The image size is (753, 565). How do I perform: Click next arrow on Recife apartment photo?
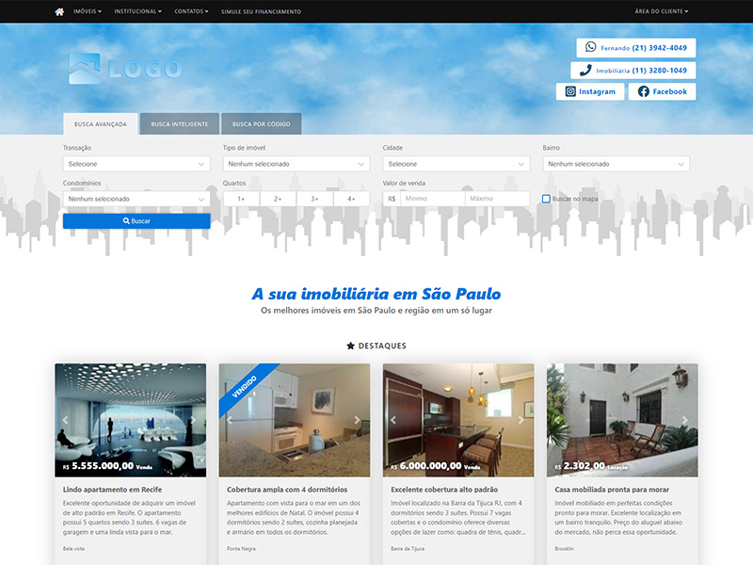click(194, 420)
